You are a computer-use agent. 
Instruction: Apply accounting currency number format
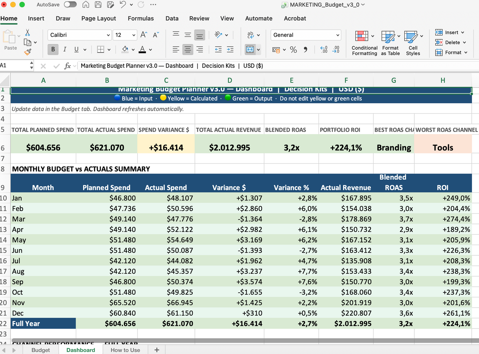coord(276,50)
